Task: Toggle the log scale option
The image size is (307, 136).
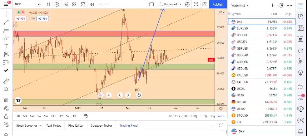Action: point(213,116)
